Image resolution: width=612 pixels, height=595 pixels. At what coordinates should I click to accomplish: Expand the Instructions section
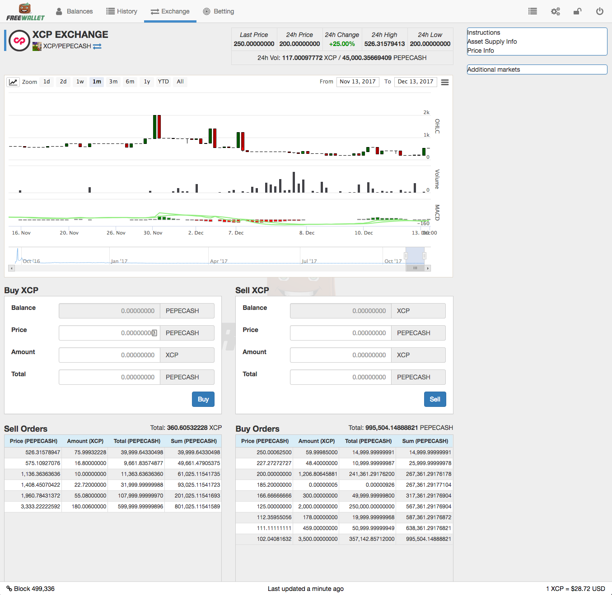(x=484, y=32)
